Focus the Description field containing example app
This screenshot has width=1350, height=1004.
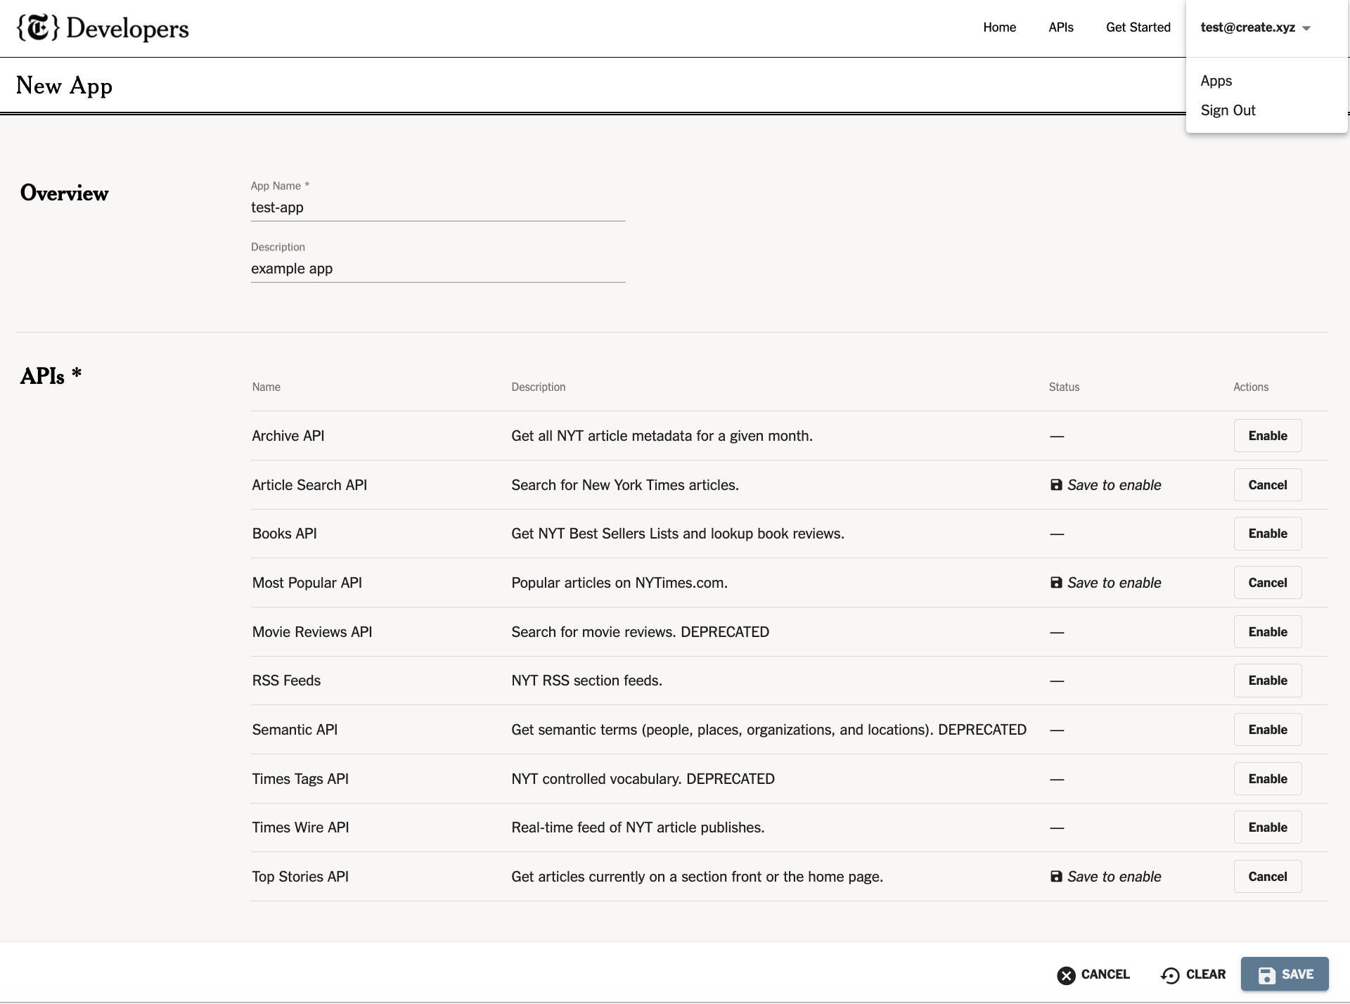[438, 269]
